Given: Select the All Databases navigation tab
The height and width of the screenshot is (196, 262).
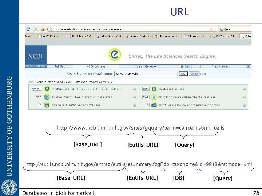Looking at the screenshot, I should click(96, 66).
